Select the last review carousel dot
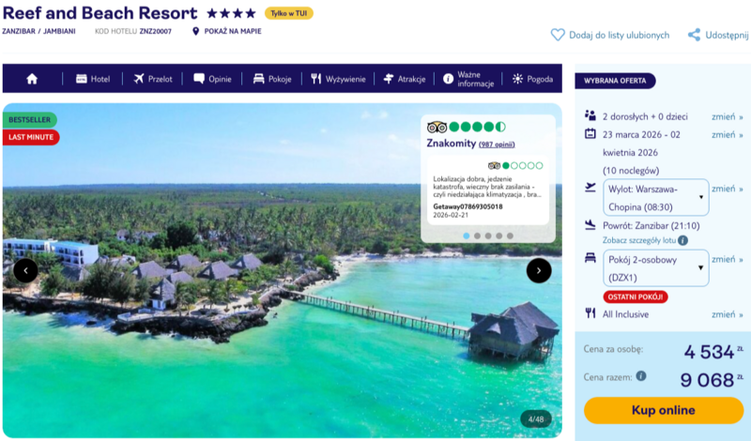This screenshot has width=751, height=441. [511, 236]
